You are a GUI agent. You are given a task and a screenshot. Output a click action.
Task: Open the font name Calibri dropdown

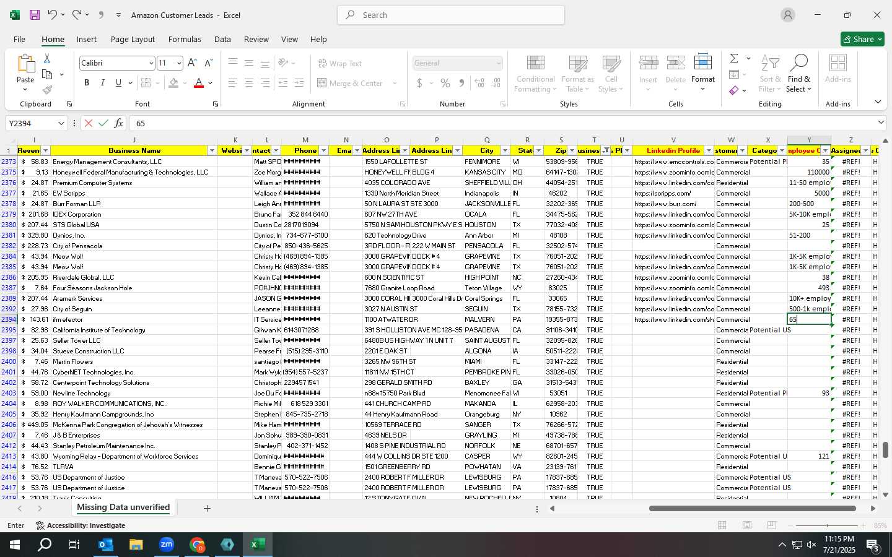point(151,63)
